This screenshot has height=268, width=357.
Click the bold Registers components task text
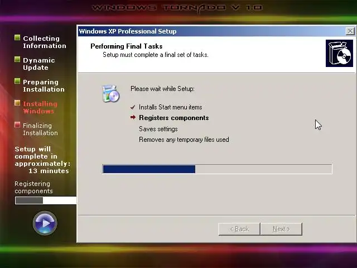[x=174, y=118]
